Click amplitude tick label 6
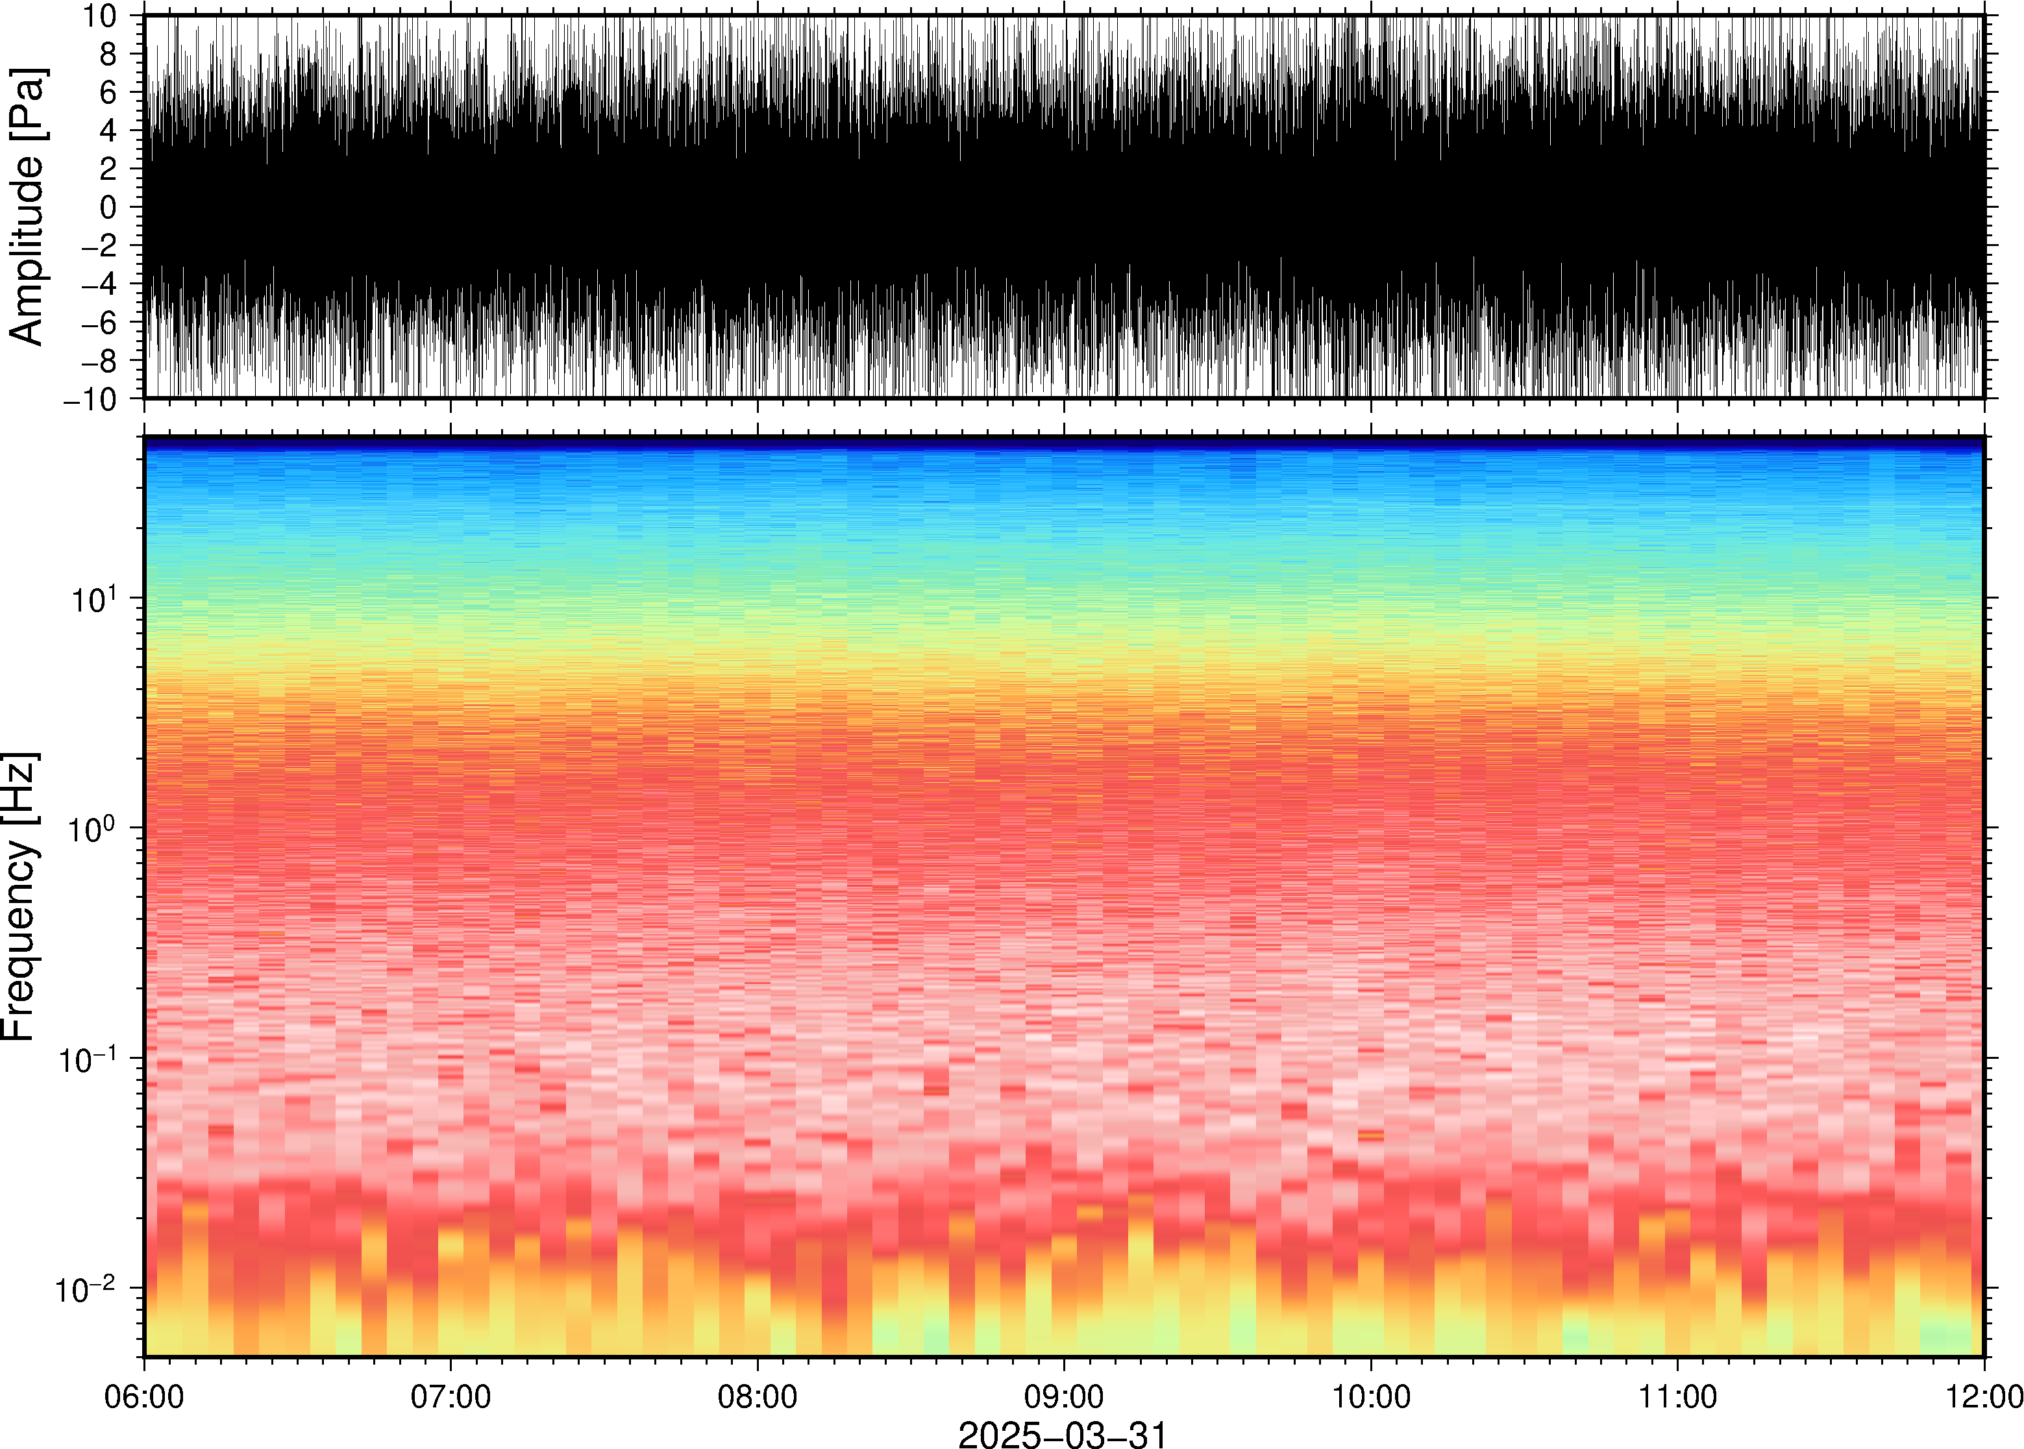Viewport: 2024px width, 1449px height. click(109, 93)
